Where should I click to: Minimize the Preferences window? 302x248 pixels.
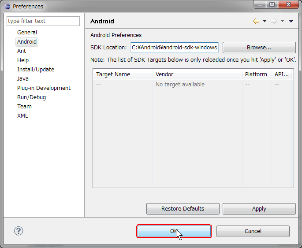pyautogui.click(x=260, y=5)
